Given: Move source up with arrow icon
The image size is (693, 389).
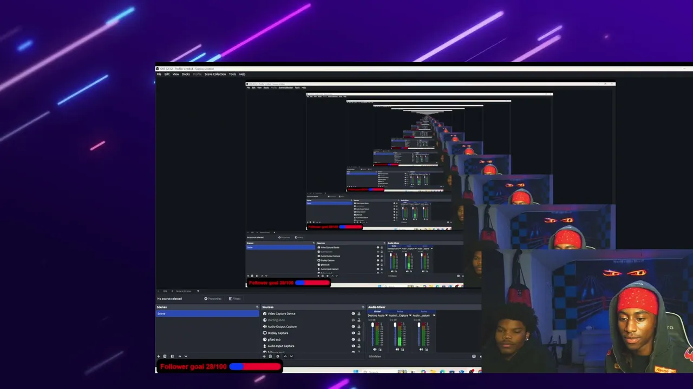Looking at the screenshot, I should point(285,357).
